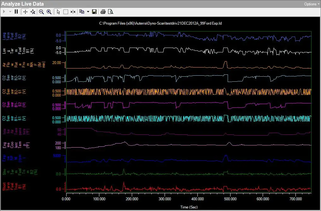Click the 400.000 time axis label
The height and width of the screenshot is (211, 321).
click(197, 199)
